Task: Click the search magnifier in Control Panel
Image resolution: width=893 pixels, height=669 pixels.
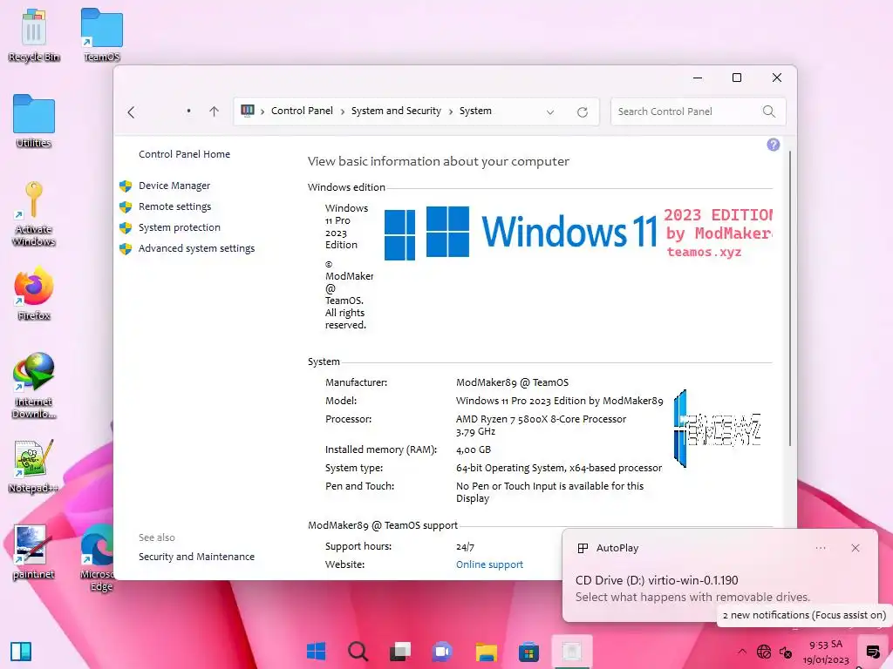Action: coord(769,111)
